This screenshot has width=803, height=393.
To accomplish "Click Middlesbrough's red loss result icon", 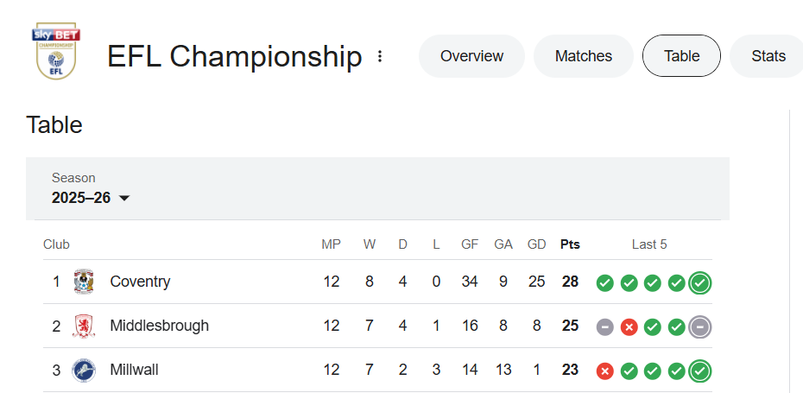I will [629, 326].
